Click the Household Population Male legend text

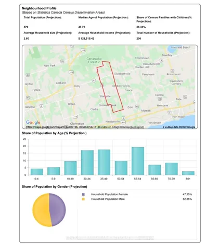tap(108, 199)
